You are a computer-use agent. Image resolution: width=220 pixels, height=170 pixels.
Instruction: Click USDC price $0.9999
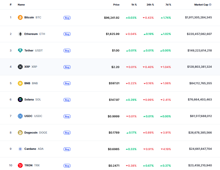click(114, 116)
